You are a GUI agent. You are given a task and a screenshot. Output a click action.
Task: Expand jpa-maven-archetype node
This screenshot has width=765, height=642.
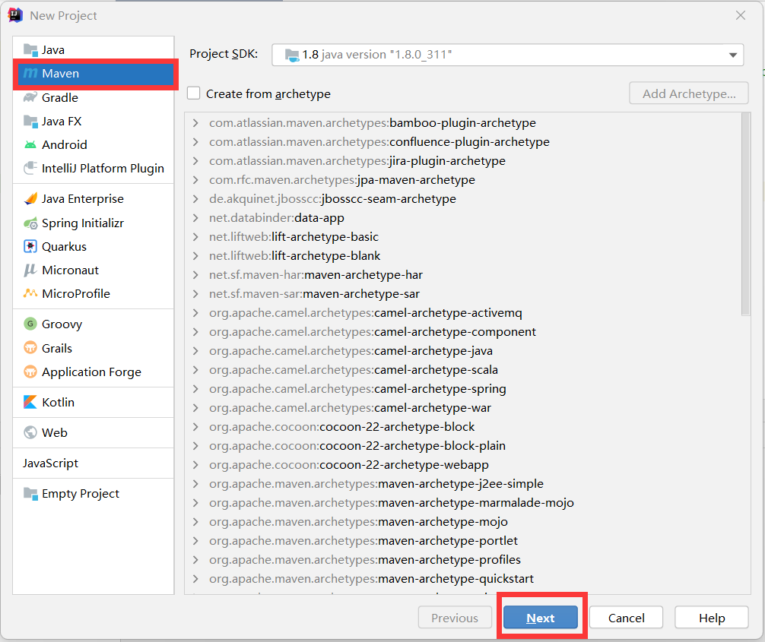point(195,180)
